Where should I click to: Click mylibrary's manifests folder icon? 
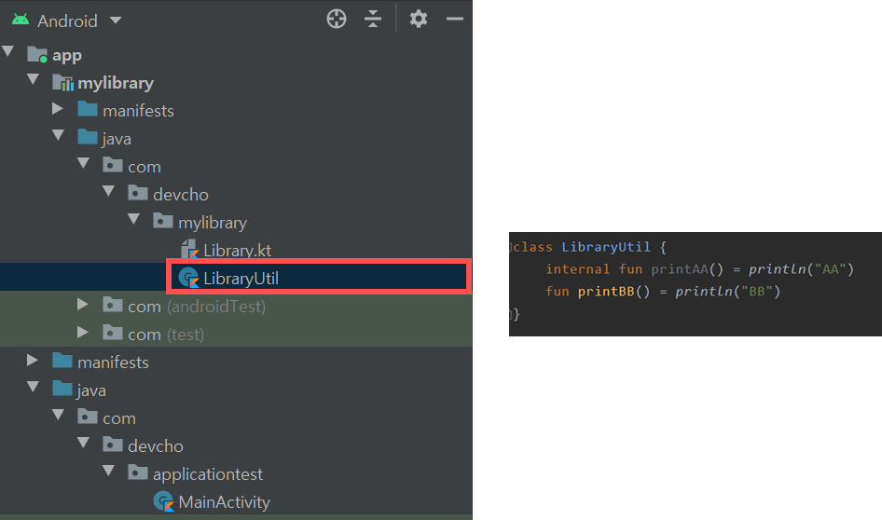click(x=88, y=109)
